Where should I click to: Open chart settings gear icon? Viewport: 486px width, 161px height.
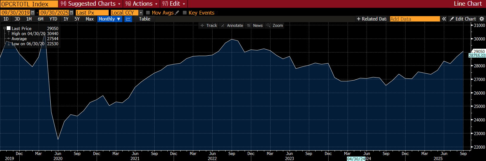pyautogui.click(x=482, y=19)
